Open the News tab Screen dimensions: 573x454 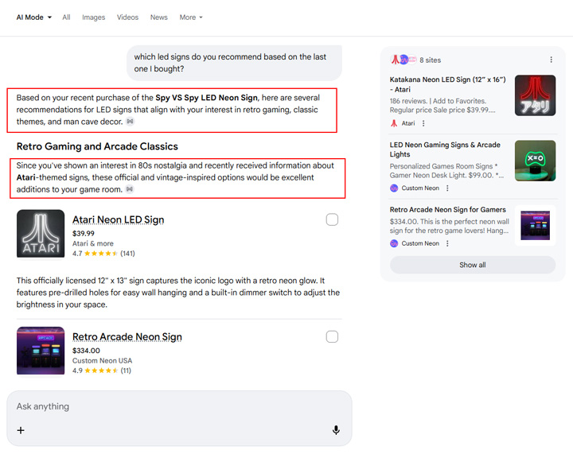point(159,17)
